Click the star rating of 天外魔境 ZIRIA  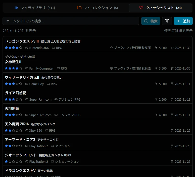click(13, 130)
